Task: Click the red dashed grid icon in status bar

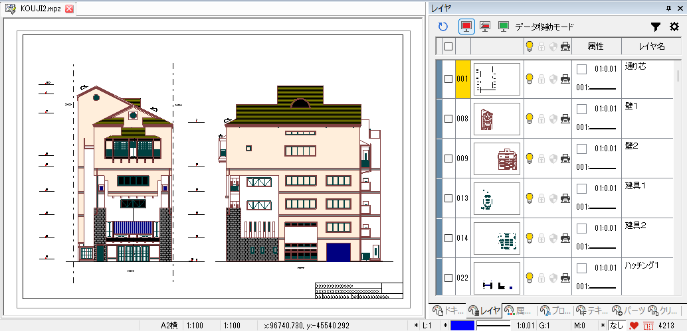Action: point(648,326)
